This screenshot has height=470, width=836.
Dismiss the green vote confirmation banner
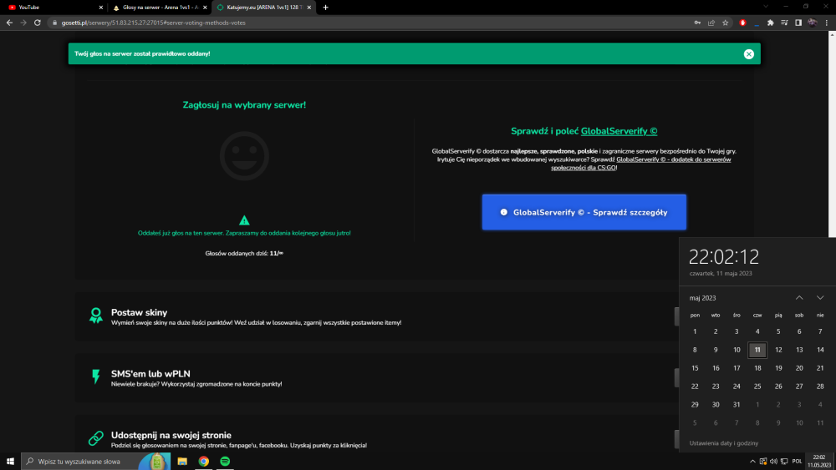[x=748, y=53]
